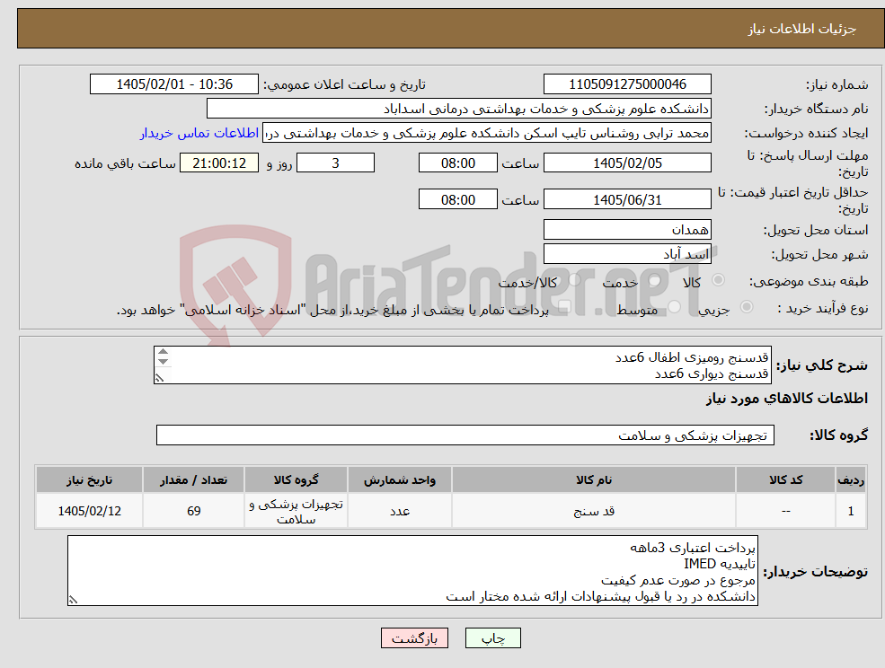Click the goods group field تجهیزات پزشکی و سلامت
Viewport: 885px width, 668px height.
pyautogui.click(x=465, y=435)
